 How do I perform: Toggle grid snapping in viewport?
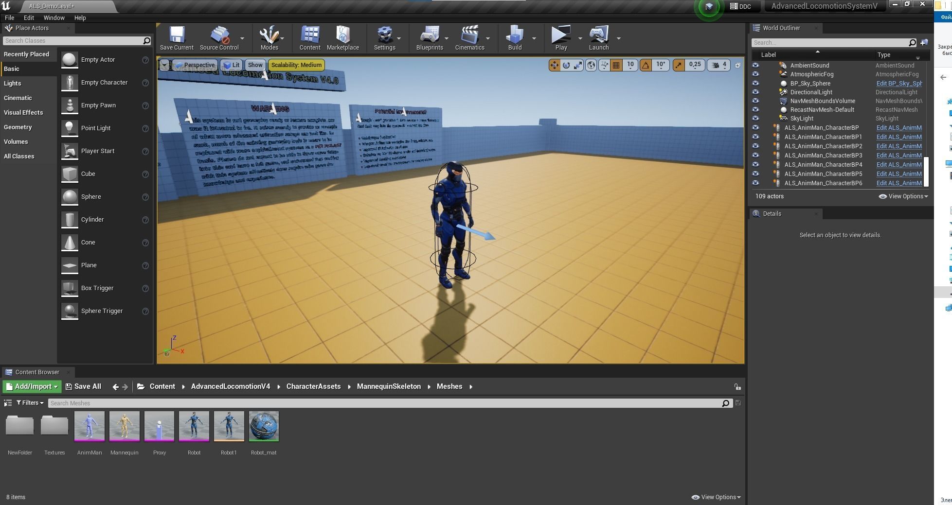pos(616,65)
